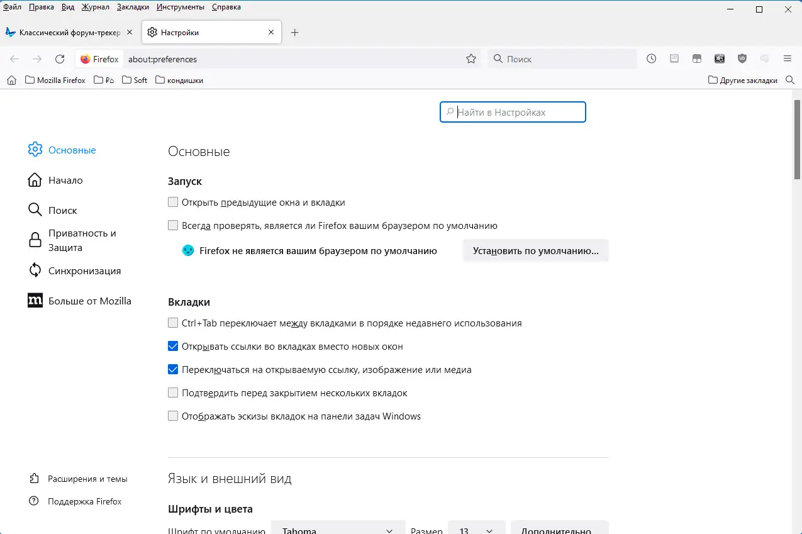Click the Больше от Mozilla sidebar icon

pos(35,301)
